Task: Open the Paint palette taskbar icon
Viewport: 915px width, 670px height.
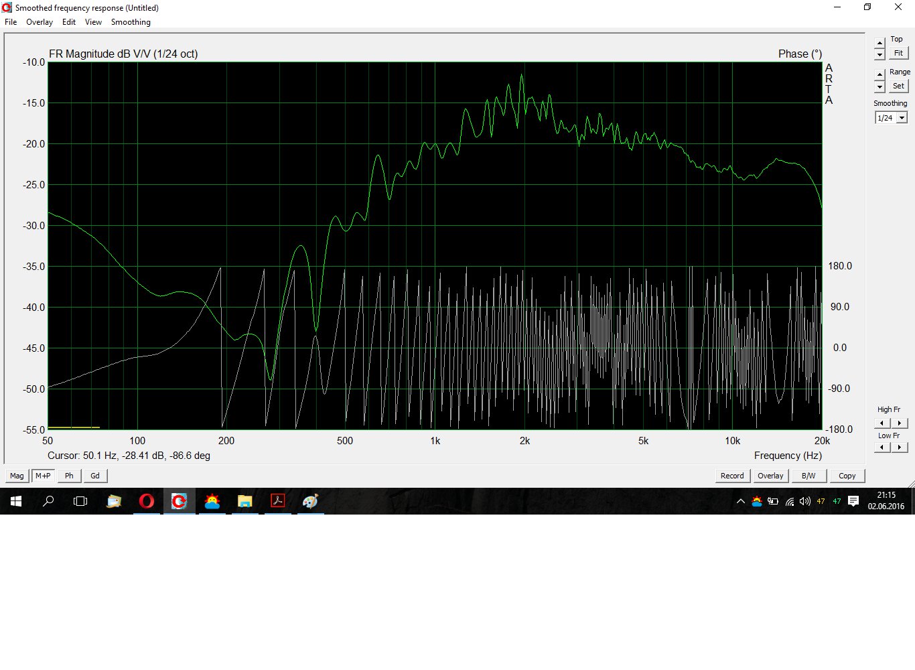Action: [x=310, y=501]
